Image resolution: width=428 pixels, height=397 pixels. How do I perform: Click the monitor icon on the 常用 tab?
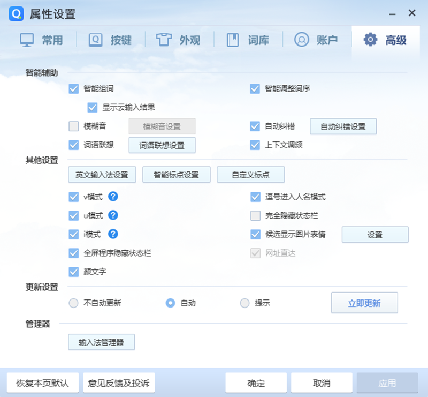28,39
